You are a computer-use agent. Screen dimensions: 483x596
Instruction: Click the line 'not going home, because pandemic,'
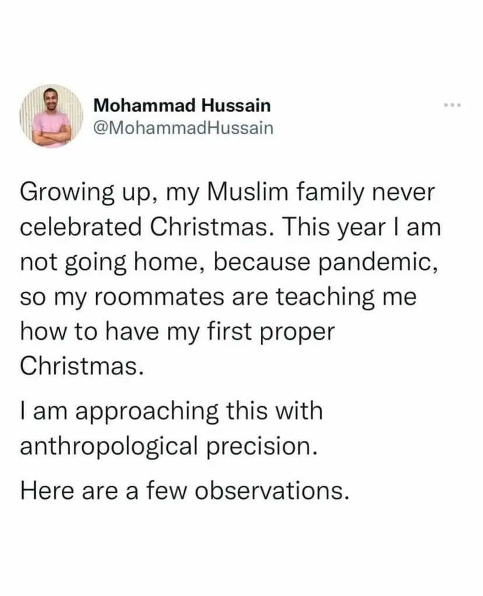(x=229, y=263)
